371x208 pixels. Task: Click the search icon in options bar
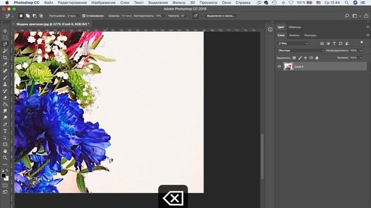pyautogui.click(x=347, y=16)
